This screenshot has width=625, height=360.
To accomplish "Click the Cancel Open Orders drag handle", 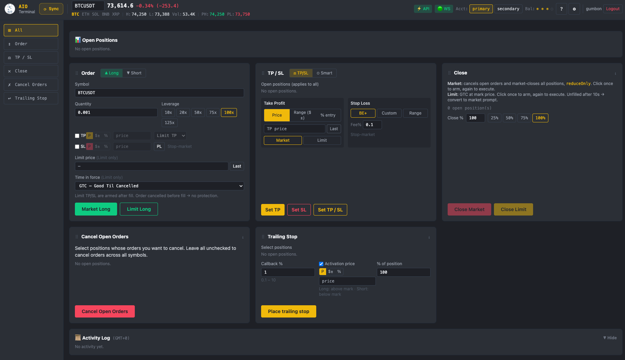I will click(x=77, y=237).
